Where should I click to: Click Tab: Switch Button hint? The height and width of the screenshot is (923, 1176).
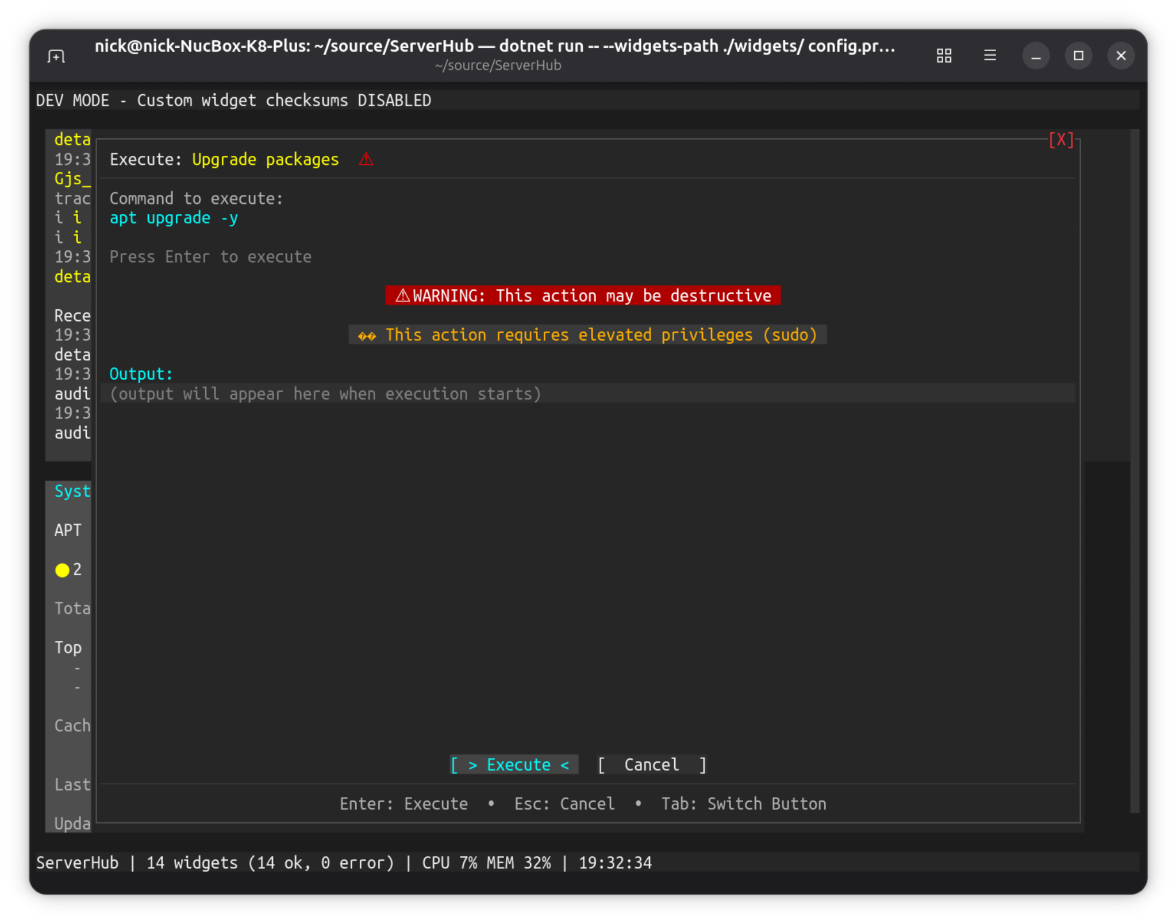pyautogui.click(x=743, y=803)
